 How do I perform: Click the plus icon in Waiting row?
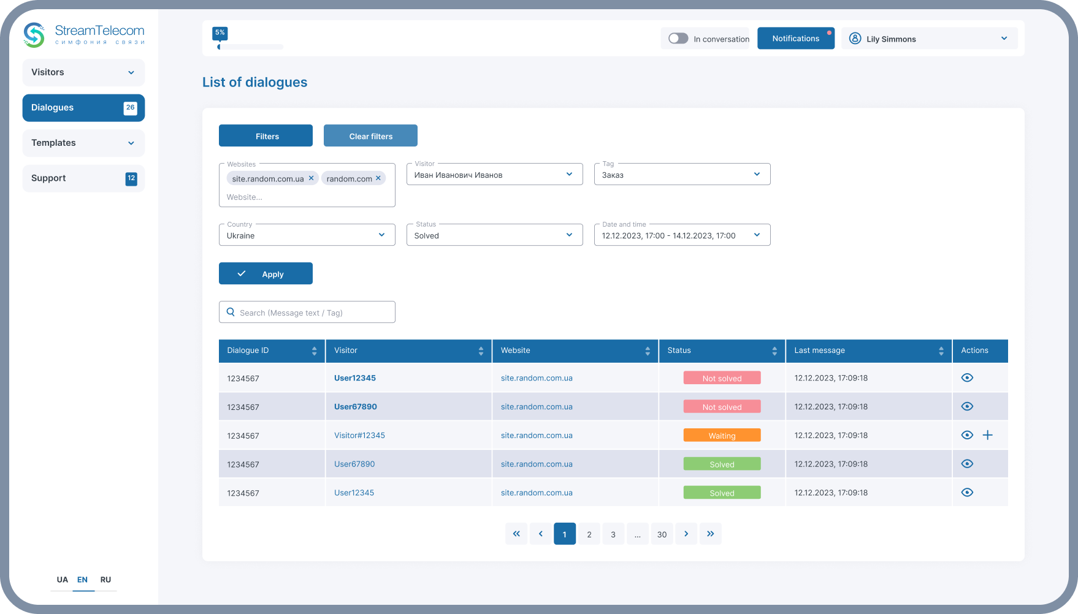point(987,435)
